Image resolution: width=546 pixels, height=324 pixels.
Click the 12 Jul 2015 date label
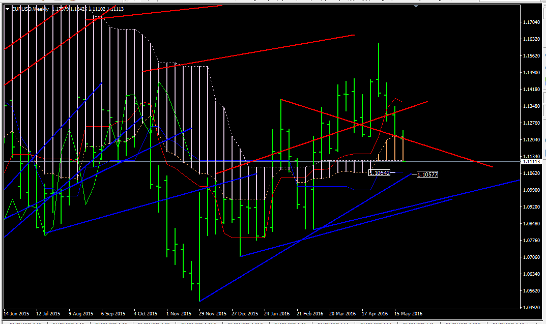tap(48, 313)
